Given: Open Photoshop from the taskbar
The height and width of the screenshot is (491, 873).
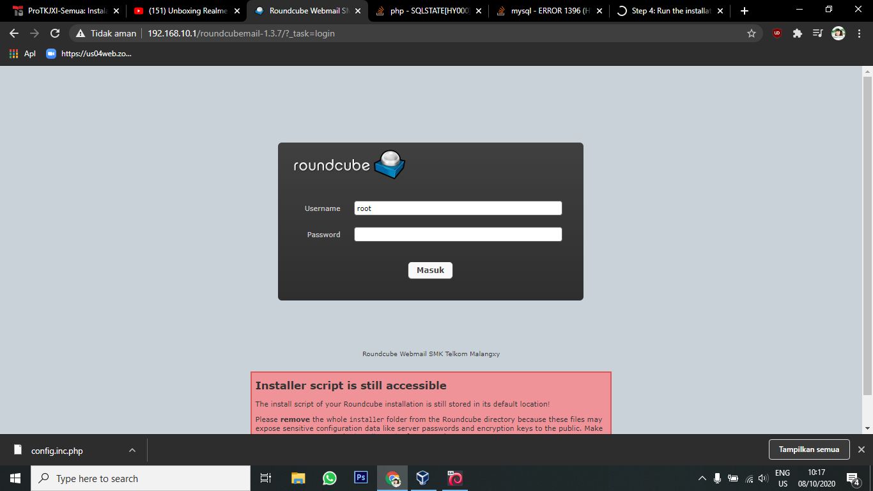Looking at the screenshot, I should [361, 478].
